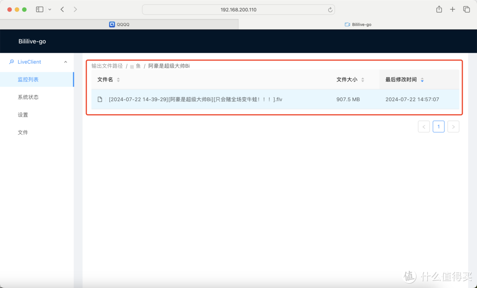Viewport: 477px width, 288px height.
Task: Click the reload icon in the address bar
Action: (329, 9)
